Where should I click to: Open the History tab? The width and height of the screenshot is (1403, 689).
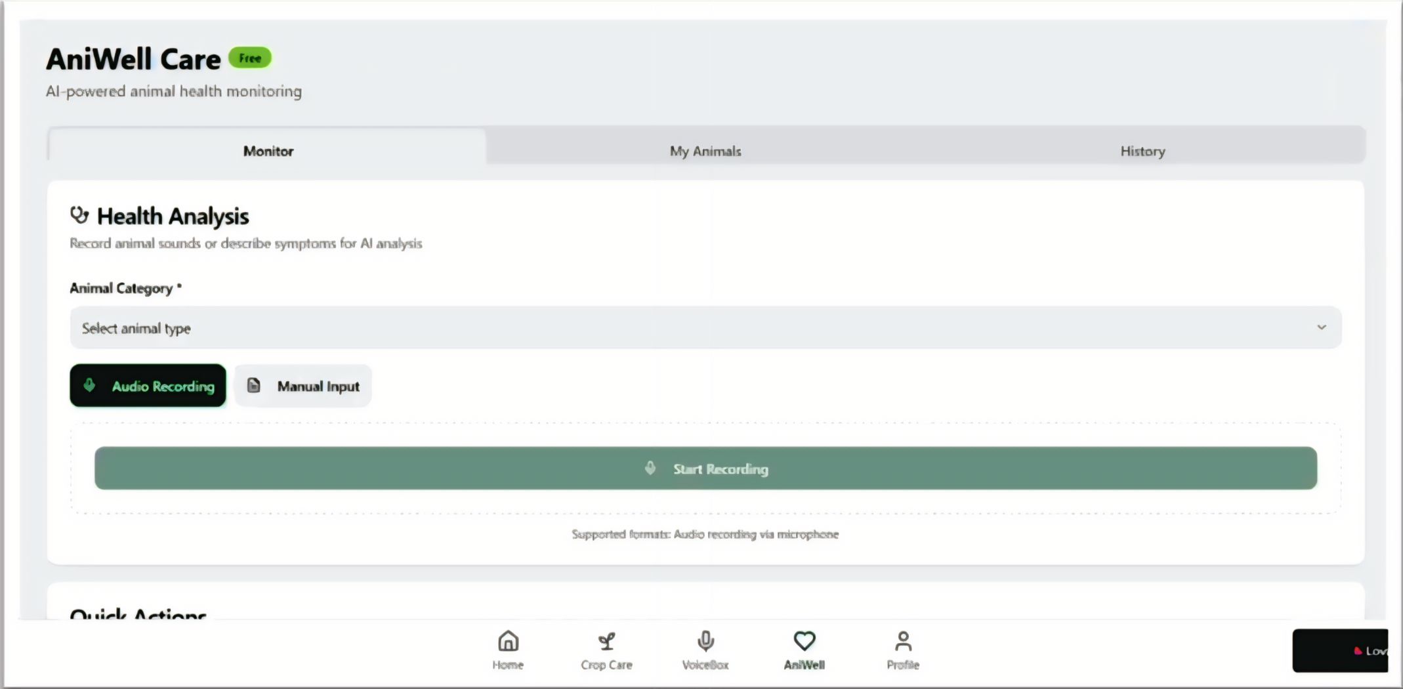pyautogui.click(x=1142, y=151)
